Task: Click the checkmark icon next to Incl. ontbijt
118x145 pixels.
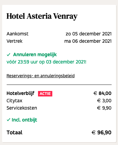Action: pyautogui.click(x=9, y=120)
